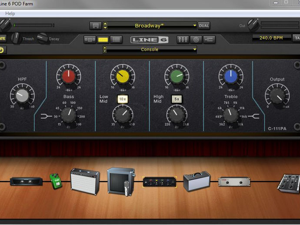The width and height of the screenshot is (300, 225).
Task: Select the small silver amp head after EQ
Action: [x=197, y=181]
